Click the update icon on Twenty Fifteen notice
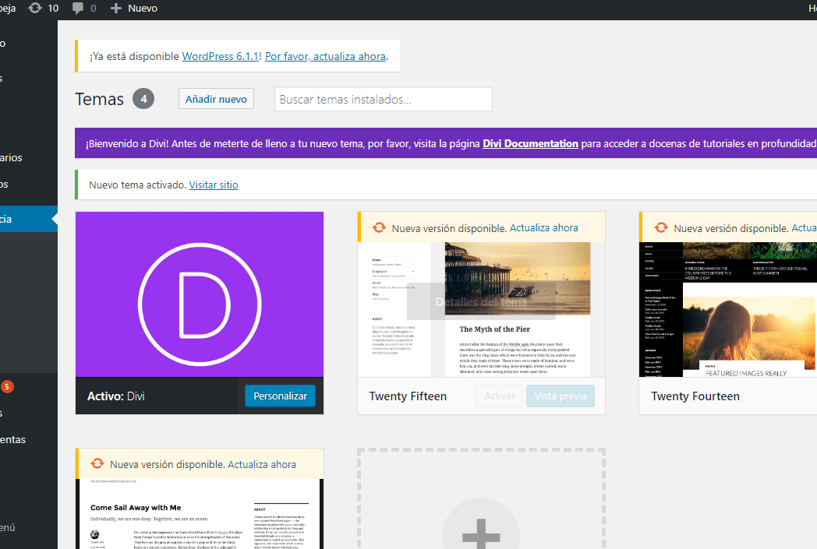817x549 pixels. pos(379,228)
